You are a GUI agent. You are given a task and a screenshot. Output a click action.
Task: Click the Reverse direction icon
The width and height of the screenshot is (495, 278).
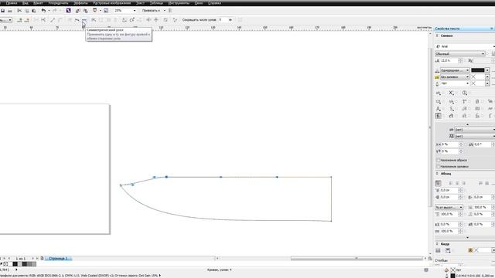[94, 20]
